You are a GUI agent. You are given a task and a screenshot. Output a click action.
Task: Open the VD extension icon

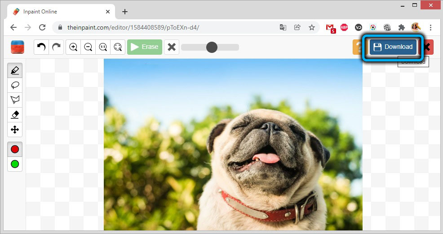[359, 27]
